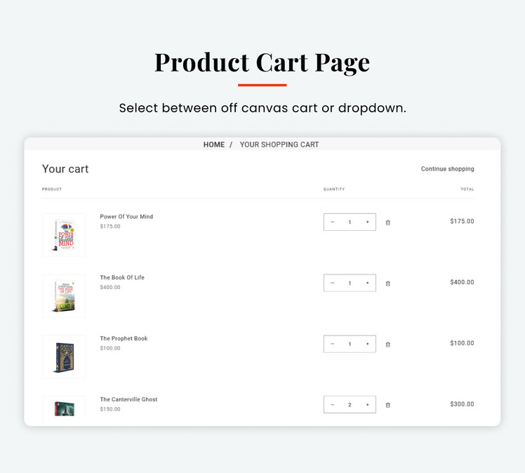Screen dimensions: 525x473
Task: Click trash icon for The Prophet Book
Action: tap(387, 345)
